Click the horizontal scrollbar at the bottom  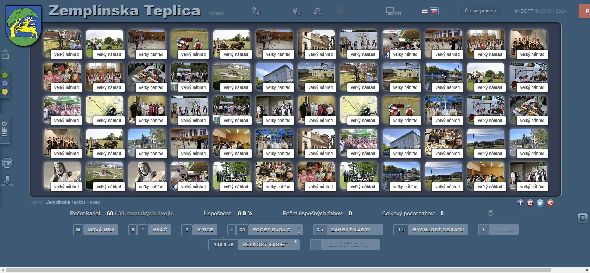(278, 270)
